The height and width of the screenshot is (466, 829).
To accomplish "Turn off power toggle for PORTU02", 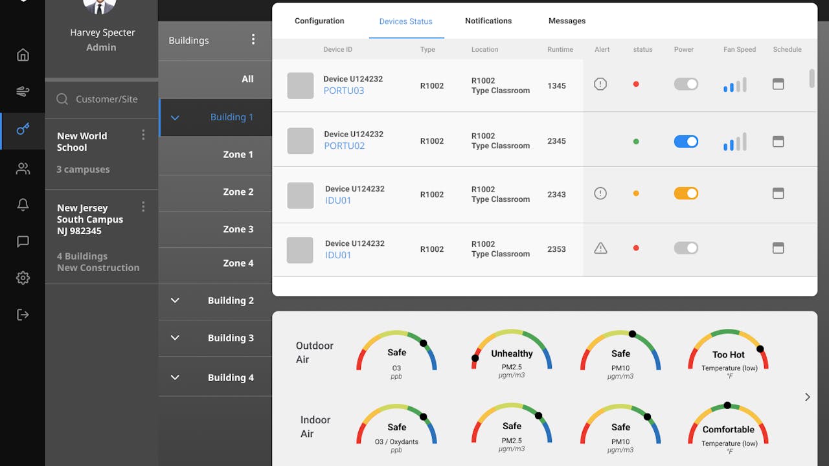I will (x=686, y=142).
